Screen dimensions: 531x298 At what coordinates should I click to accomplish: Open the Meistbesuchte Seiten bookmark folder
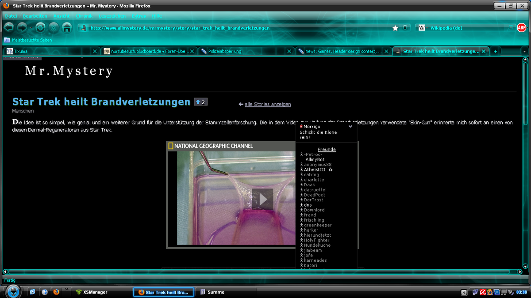click(28, 40)
